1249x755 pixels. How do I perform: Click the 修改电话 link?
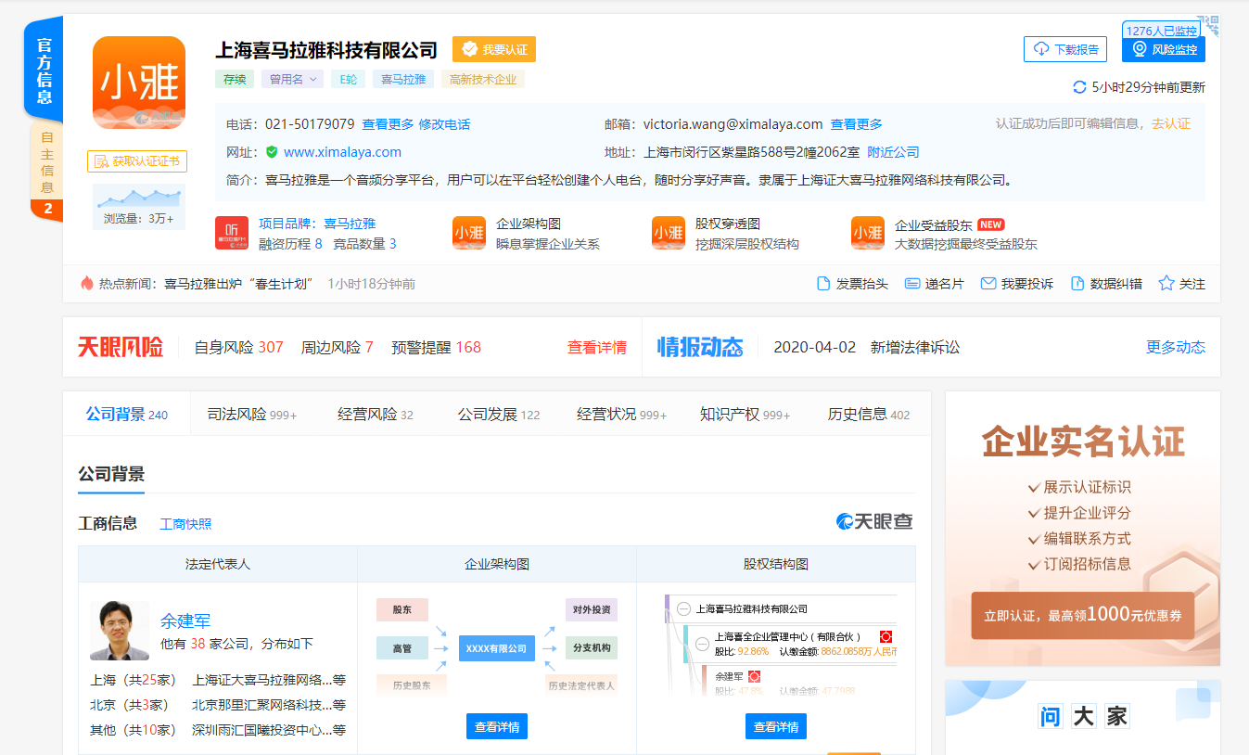[x=444, y=124]
